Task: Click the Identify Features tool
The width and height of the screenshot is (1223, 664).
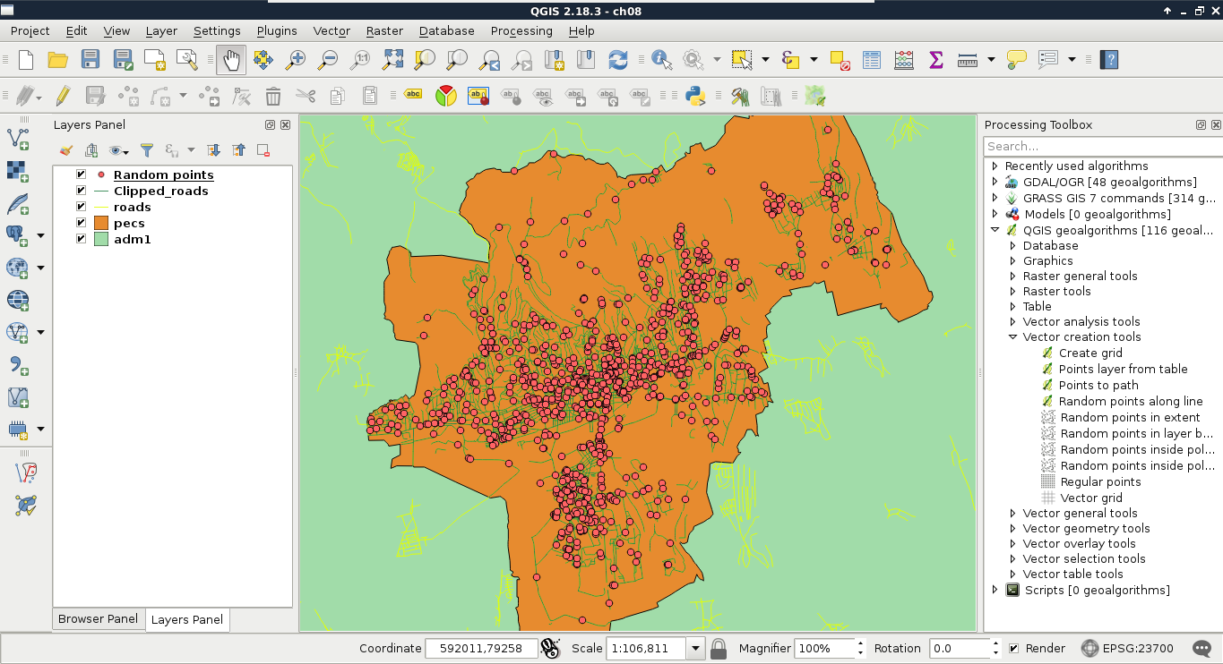Action: 661,60
